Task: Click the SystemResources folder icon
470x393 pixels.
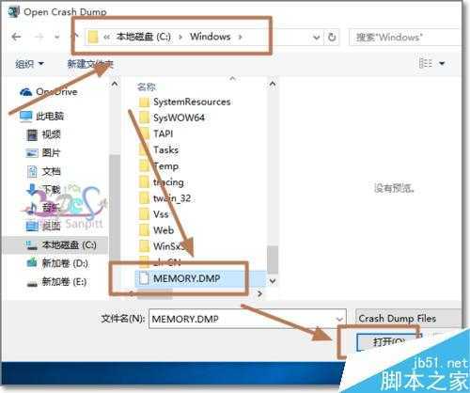Action: pyautogui.click(x=144, y=102)
